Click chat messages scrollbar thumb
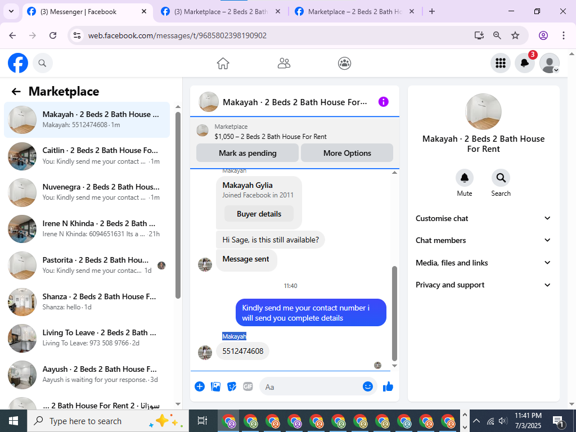This screenshot has height=432, width=576. (x=394, y=313)
